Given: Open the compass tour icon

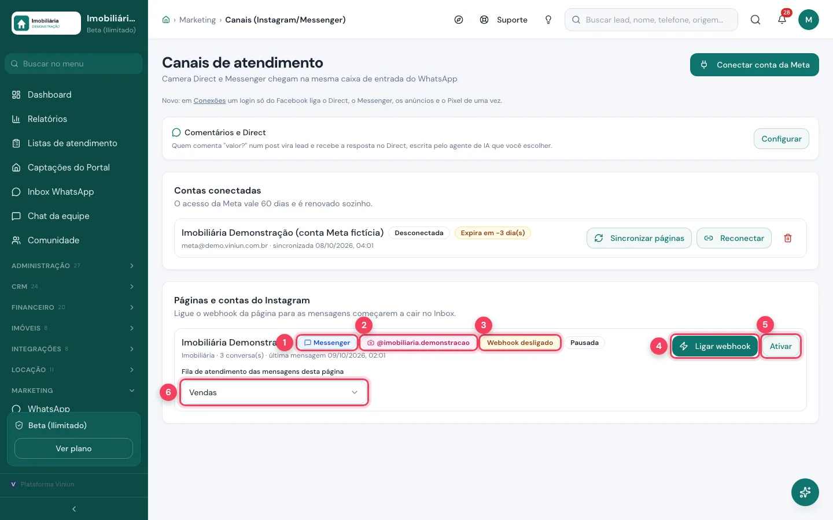Looking at the screenshot, I should pyautogui.click(x=459, y=20).
